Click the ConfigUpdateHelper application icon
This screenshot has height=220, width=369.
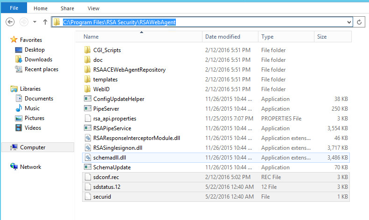88,99
